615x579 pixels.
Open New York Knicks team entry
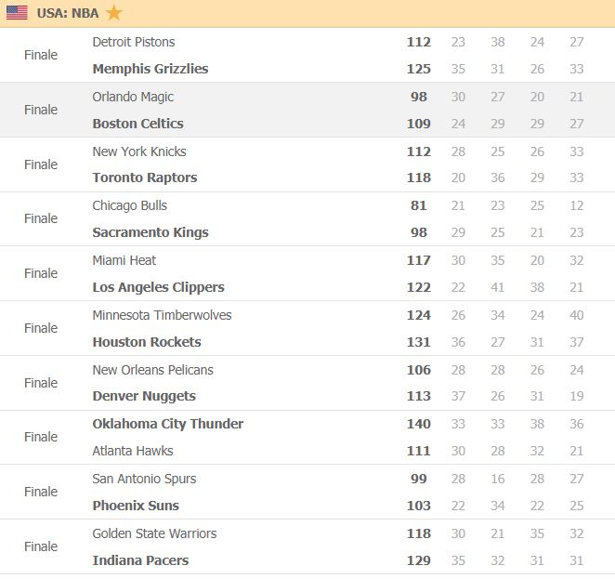click(139, 151)
